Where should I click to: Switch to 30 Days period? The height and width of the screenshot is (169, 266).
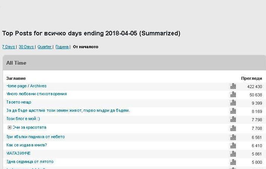26,47
